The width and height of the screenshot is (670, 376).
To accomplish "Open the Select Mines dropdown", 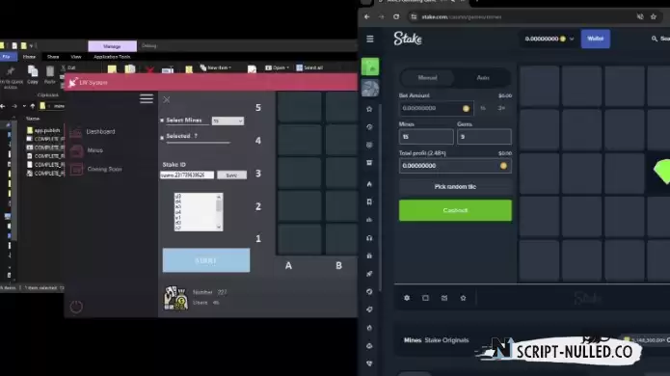I will tap(228, 121).
